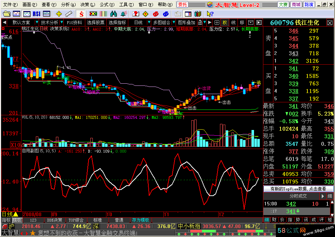Open the 画面 menu
The height and width of the screenshot is (237, 335).
coord(29,5)
